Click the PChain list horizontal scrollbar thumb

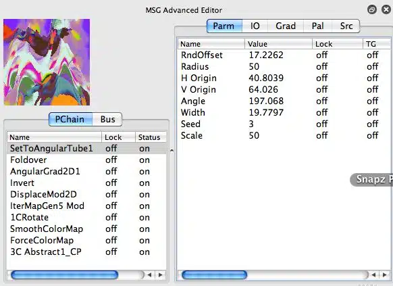click(64, 275)
